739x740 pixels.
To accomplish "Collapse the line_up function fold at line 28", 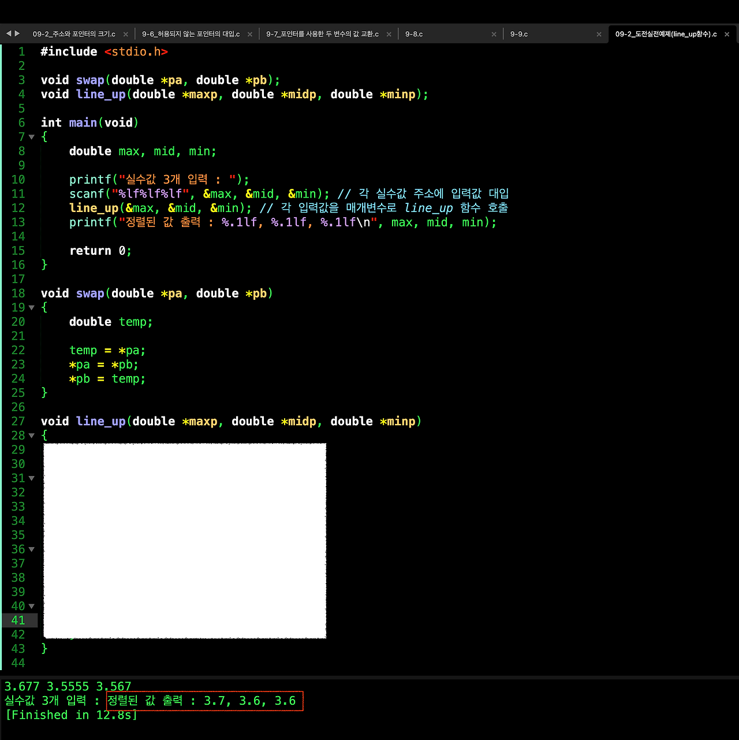I will (31, 436).
